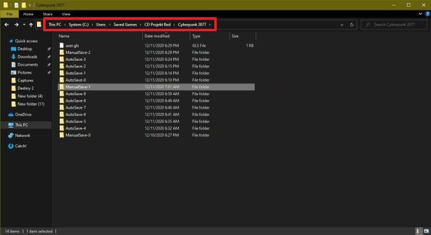Open the Customize Quick Access Toolbar dropdown
This screenshot has width=431, height=235.
pyautogui.click(x=30, y=5)
